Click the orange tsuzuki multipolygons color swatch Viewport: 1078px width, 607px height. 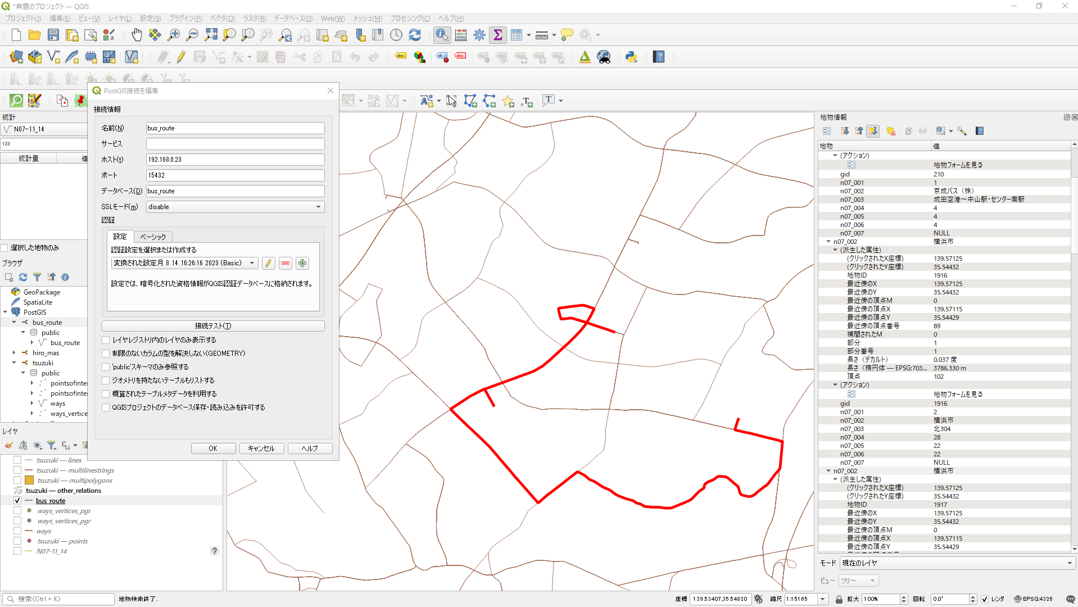(29, 481)
